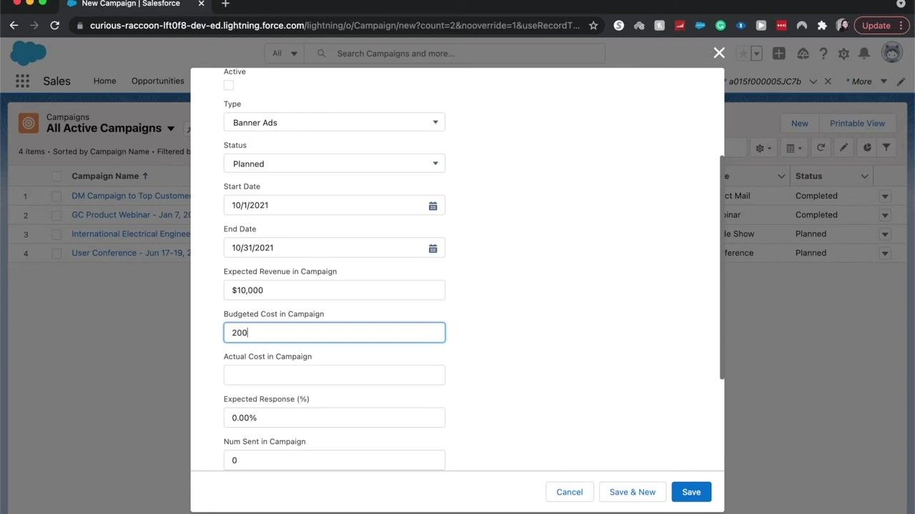Close the New Campaign dialog
915x514 pixels.
click(x=719, y=53)
